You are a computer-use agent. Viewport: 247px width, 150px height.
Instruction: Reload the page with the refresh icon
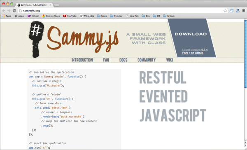(x=14, y=11)
